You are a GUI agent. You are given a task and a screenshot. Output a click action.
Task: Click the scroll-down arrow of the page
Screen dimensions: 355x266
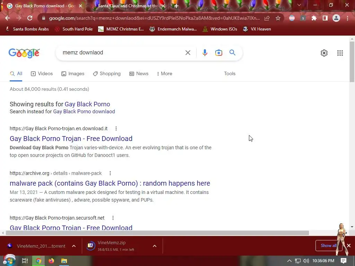click(x=352, y=227)
